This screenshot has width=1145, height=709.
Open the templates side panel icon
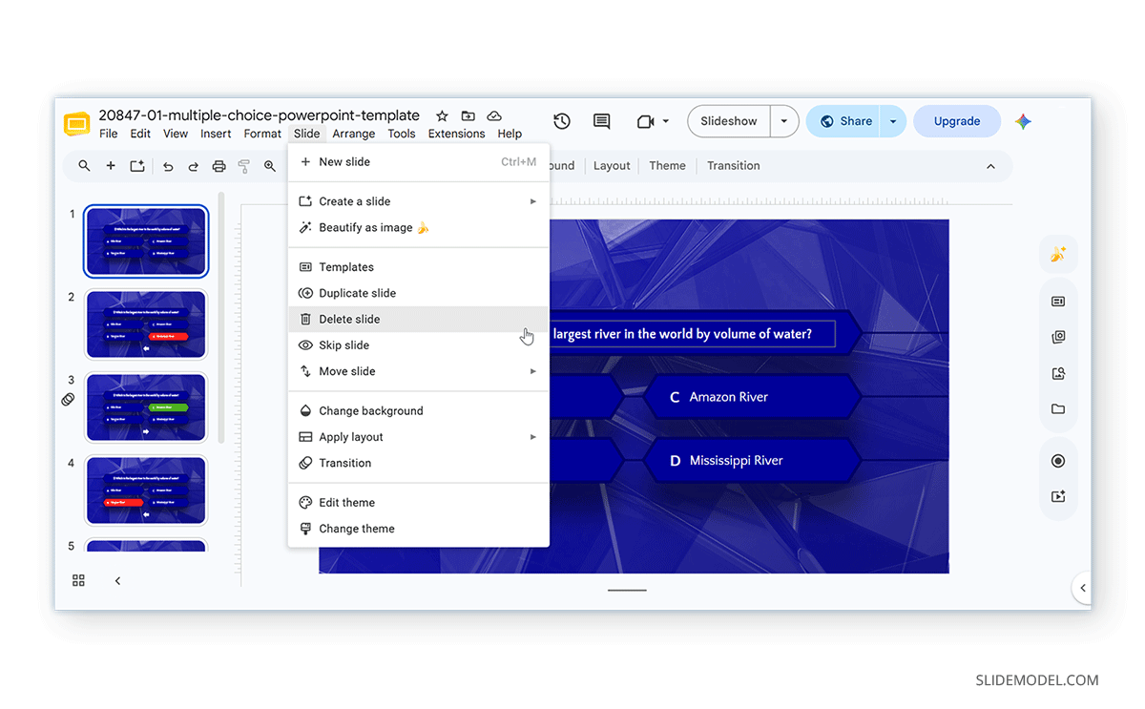click(x=1058, y=302)
